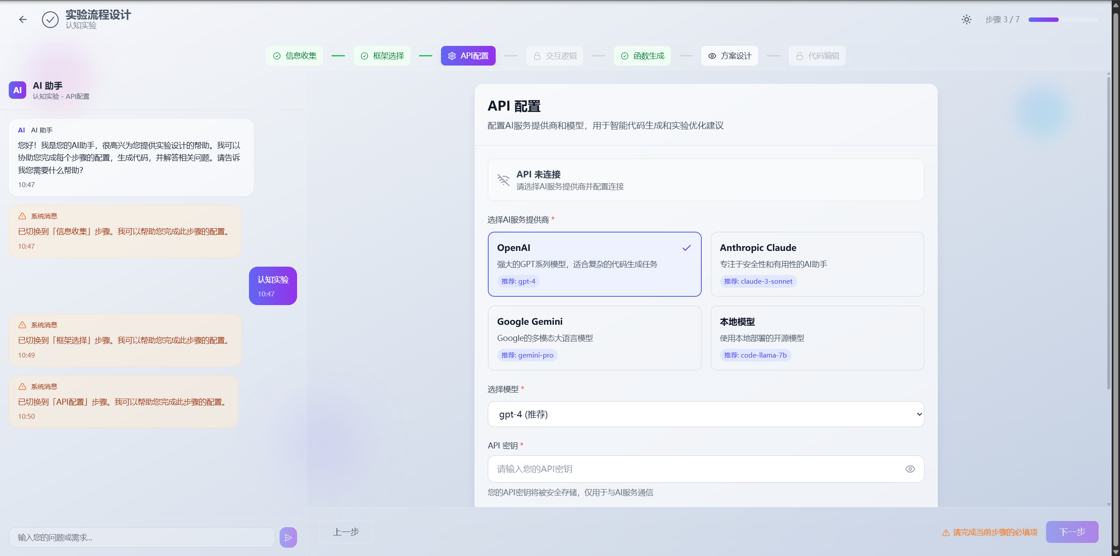The width and height of the screenshot is (1120, 556).
Task: Click the 推荐: claude-3-sonnet tag
Action: (x=758, y=281)
